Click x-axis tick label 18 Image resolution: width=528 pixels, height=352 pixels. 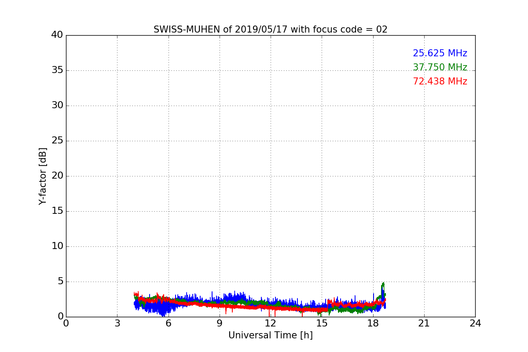373,323
